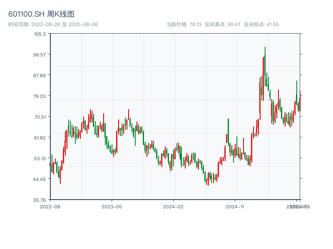Click the tallest green candle at the peak
Screen dimensions: 333x249
click(265, 66)
